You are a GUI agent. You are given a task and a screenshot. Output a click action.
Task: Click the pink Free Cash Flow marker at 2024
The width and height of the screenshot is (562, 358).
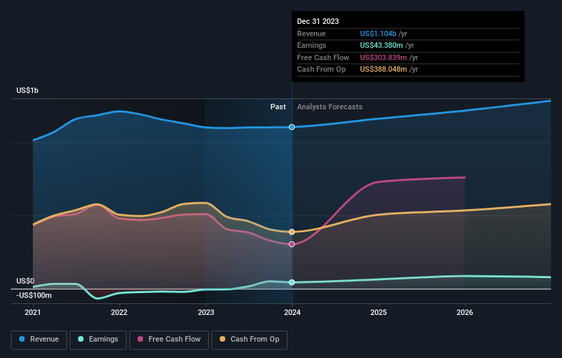[292, 245]
